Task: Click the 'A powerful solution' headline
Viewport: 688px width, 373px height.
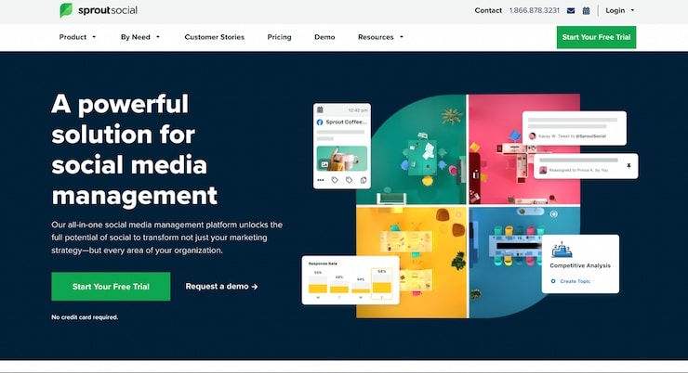Action: pos(134,149)
